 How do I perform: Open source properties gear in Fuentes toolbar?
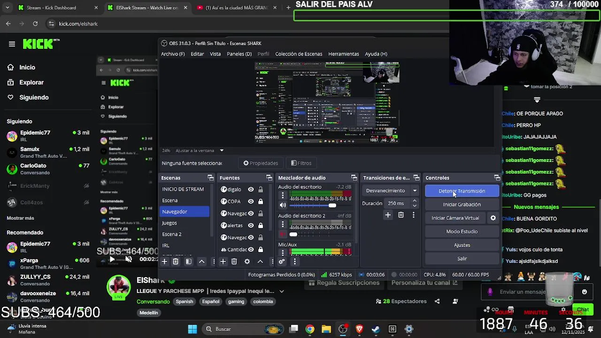[x=247, y=261]
